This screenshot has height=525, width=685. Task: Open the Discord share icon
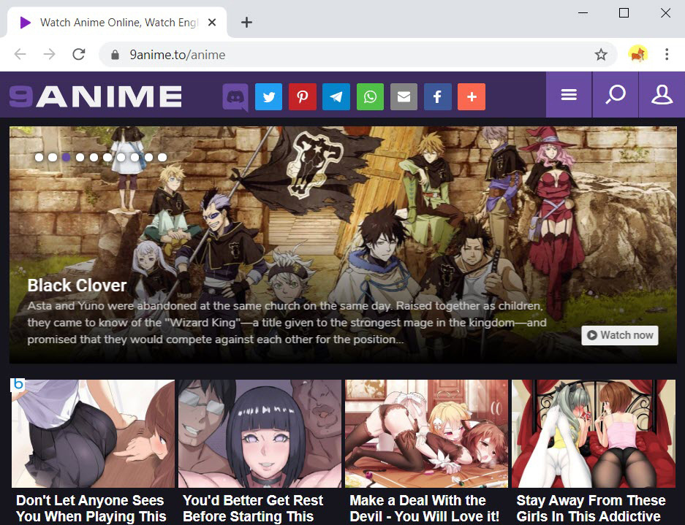pos(235,97)
